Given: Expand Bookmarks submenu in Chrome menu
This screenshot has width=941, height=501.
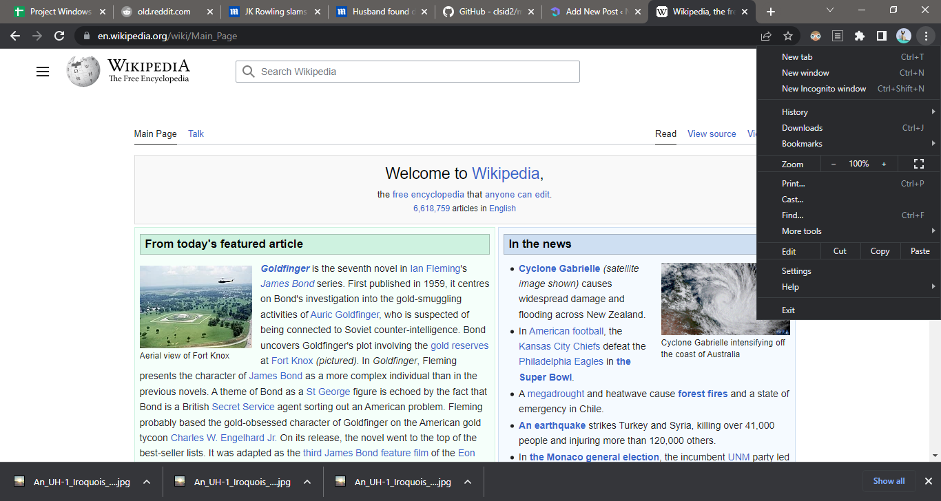Looking at the screenshot, I should (848, 143).
